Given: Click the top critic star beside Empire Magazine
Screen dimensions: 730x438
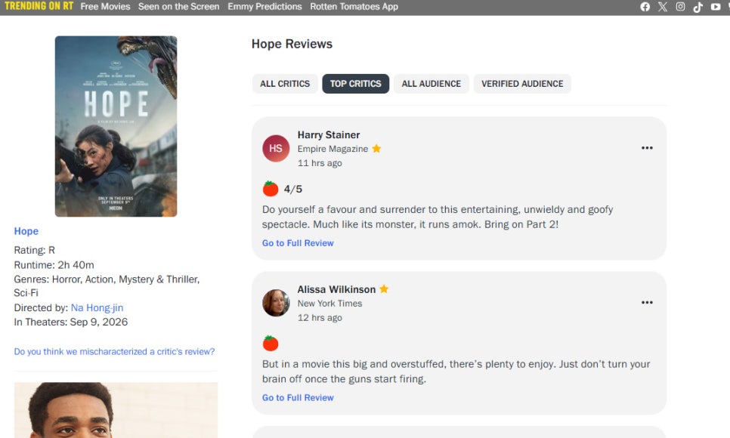Looking at the screenshot, I should (x=376, y=149).
